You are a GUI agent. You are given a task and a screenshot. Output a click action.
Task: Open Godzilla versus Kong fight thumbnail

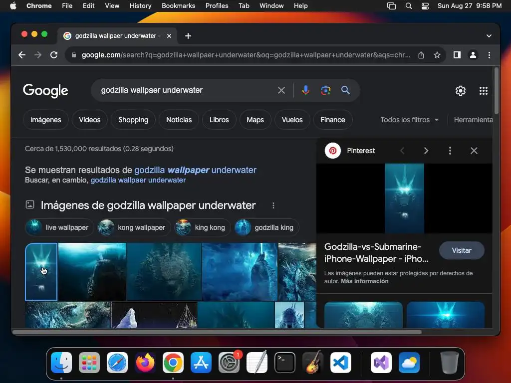click(x=68, y=315)
